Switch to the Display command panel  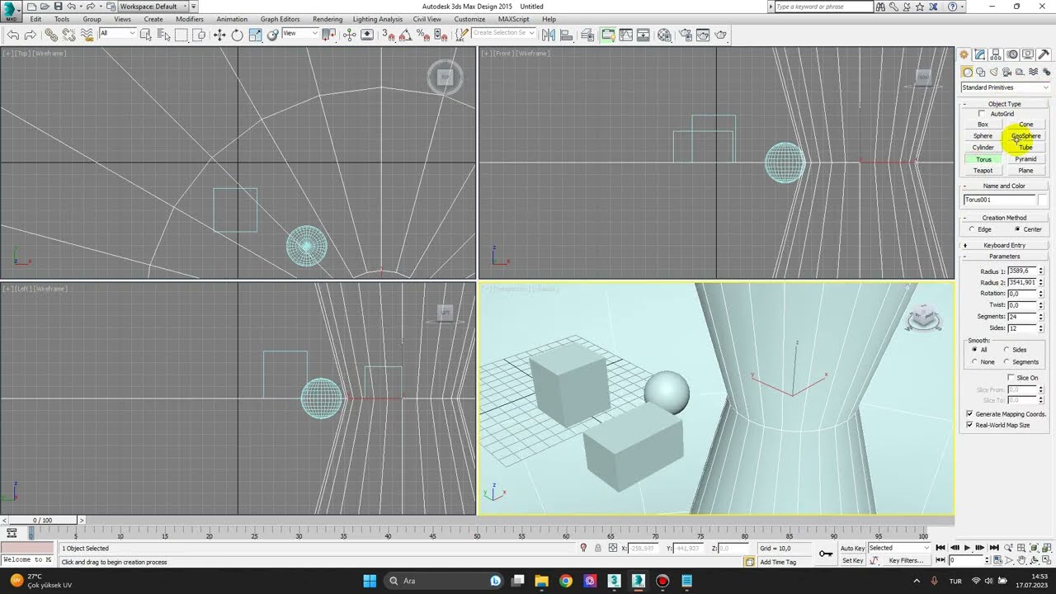pyautogui.click(x=1027, y=54)
